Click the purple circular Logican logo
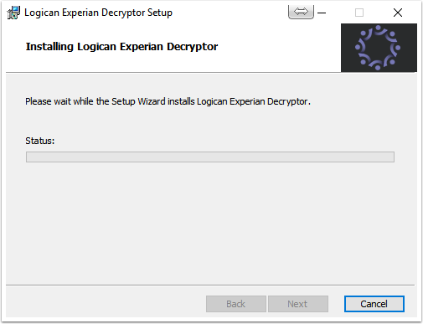 pos(378,48)
